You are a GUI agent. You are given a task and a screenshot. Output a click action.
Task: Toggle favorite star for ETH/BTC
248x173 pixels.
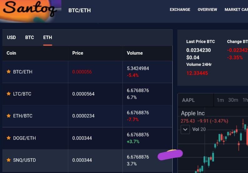[x=9, y=116]
